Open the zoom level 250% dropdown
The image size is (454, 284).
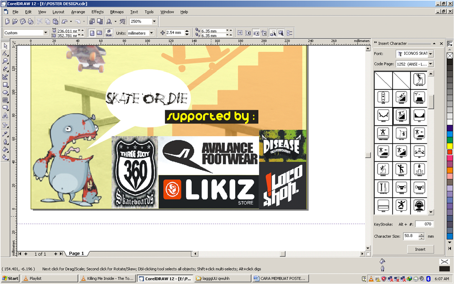pos(154,22)
